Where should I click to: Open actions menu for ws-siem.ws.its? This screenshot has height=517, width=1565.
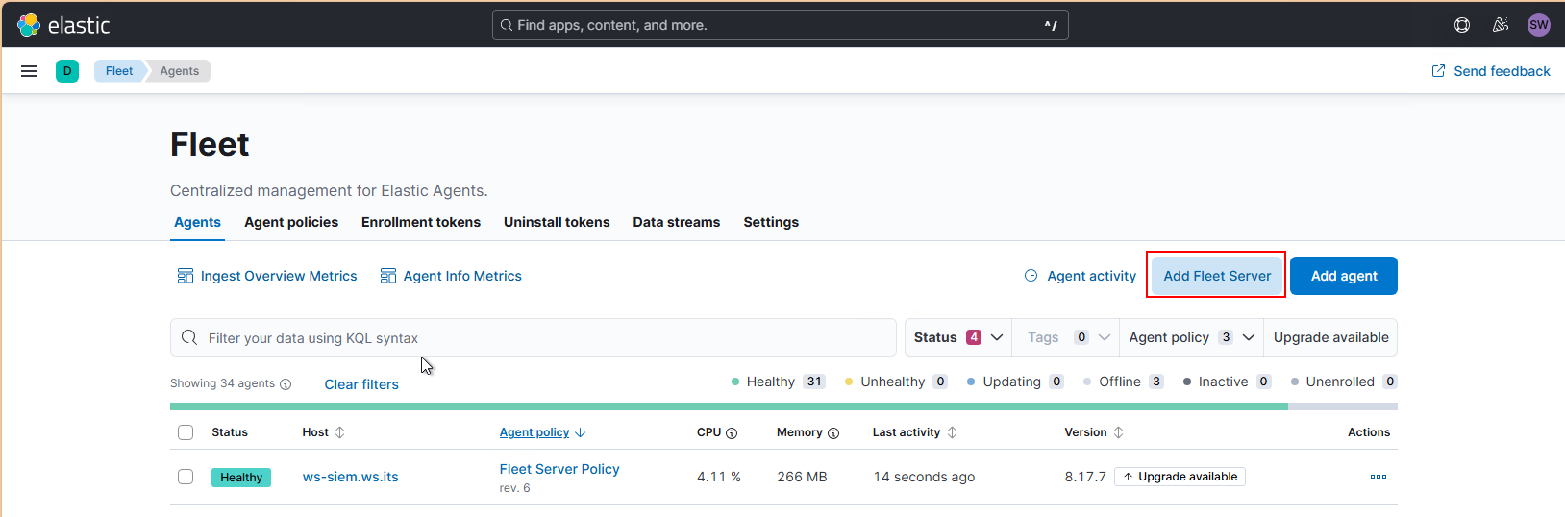[x=1379, y=477]
